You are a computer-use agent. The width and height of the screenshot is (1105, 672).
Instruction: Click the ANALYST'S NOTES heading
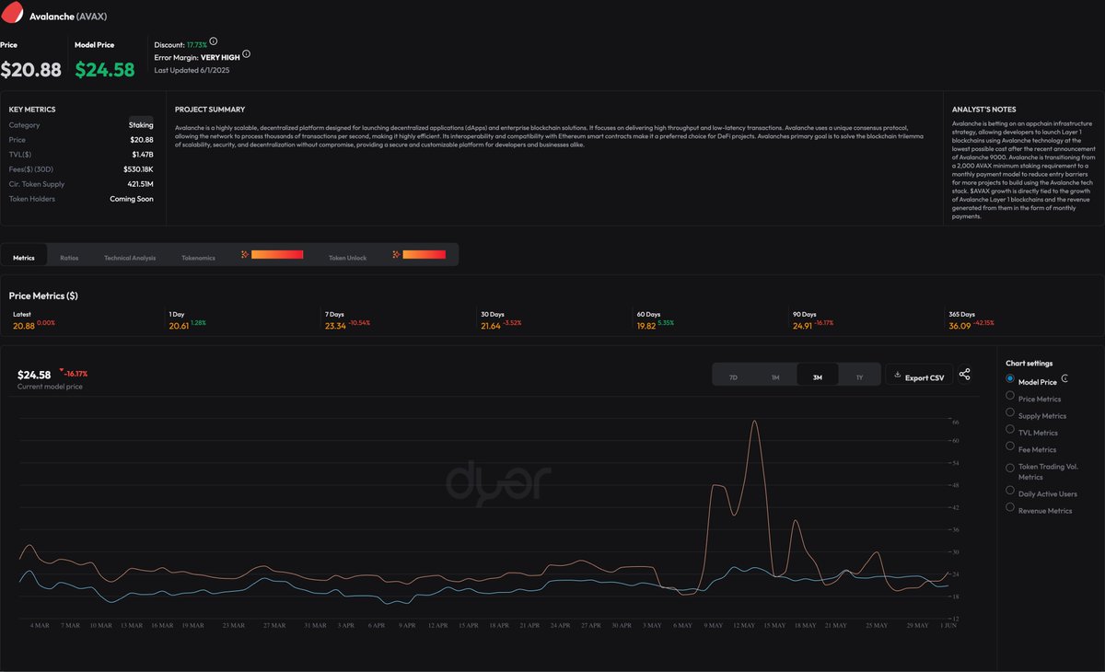983,110
